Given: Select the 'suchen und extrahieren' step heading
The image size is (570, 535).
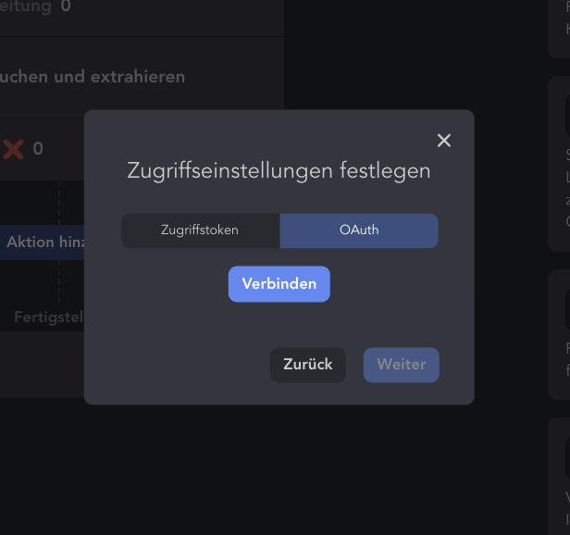Looking at the screenshot, I should (x=93, y=77).
